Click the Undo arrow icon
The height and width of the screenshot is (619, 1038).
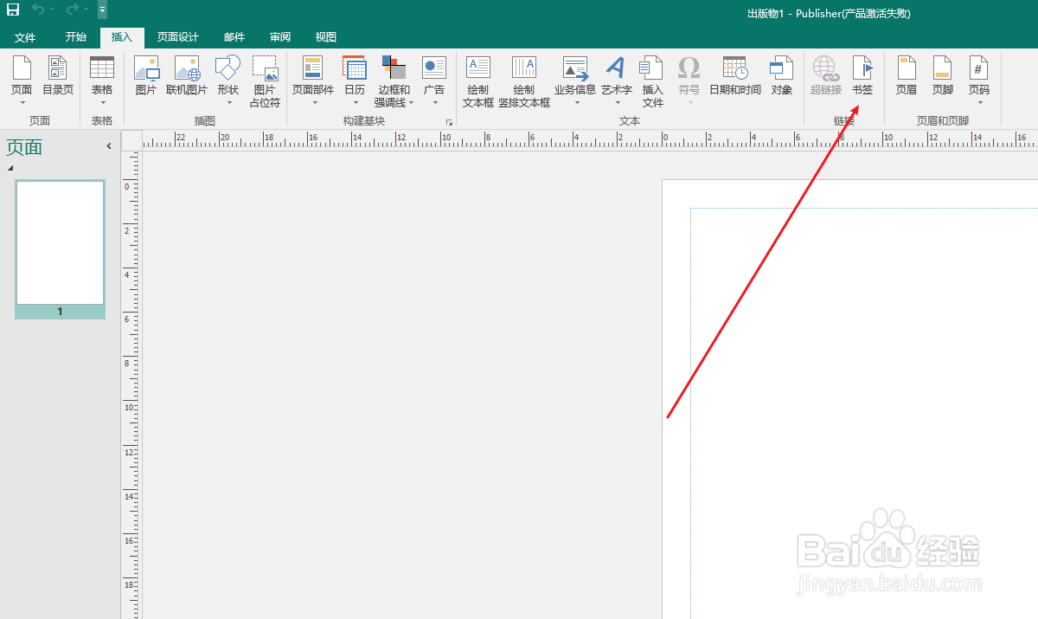37,10
